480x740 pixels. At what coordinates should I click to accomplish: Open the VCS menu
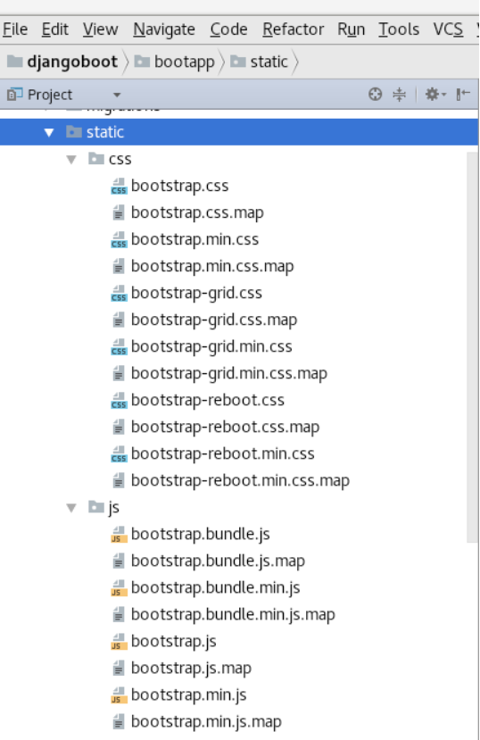tap(448, 29)
